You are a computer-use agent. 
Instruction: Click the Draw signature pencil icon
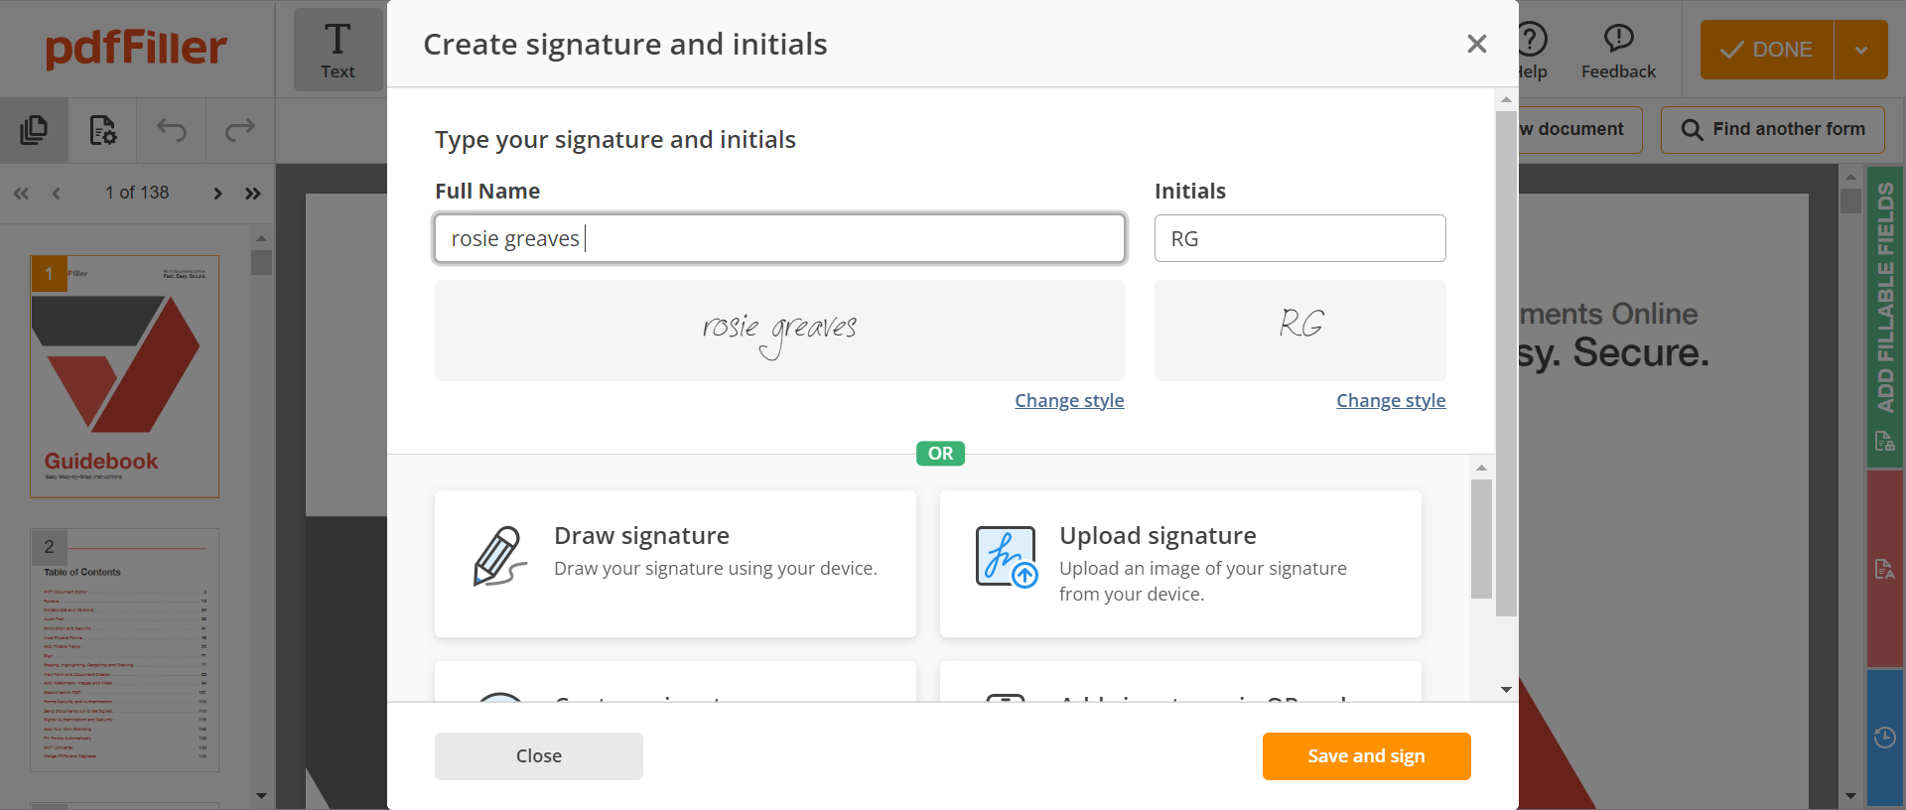point(499,557)
